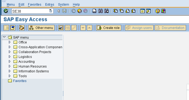Expand the Logistics folder node
This screenshot has height=100, width=189.
pyautogui.click(x=10, y=57)
